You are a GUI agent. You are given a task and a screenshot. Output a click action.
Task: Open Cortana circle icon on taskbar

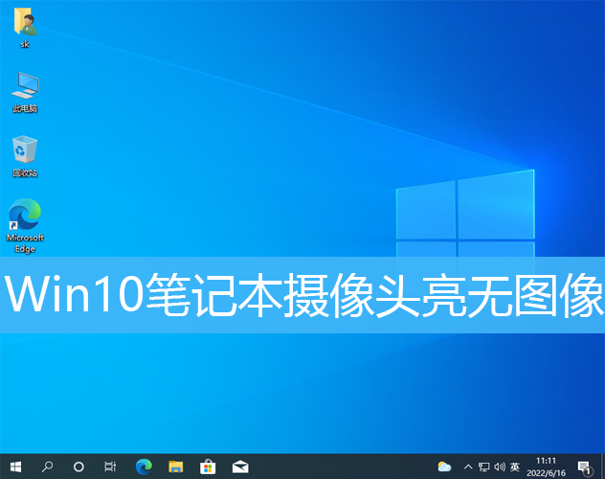click(x=78, y=467)
